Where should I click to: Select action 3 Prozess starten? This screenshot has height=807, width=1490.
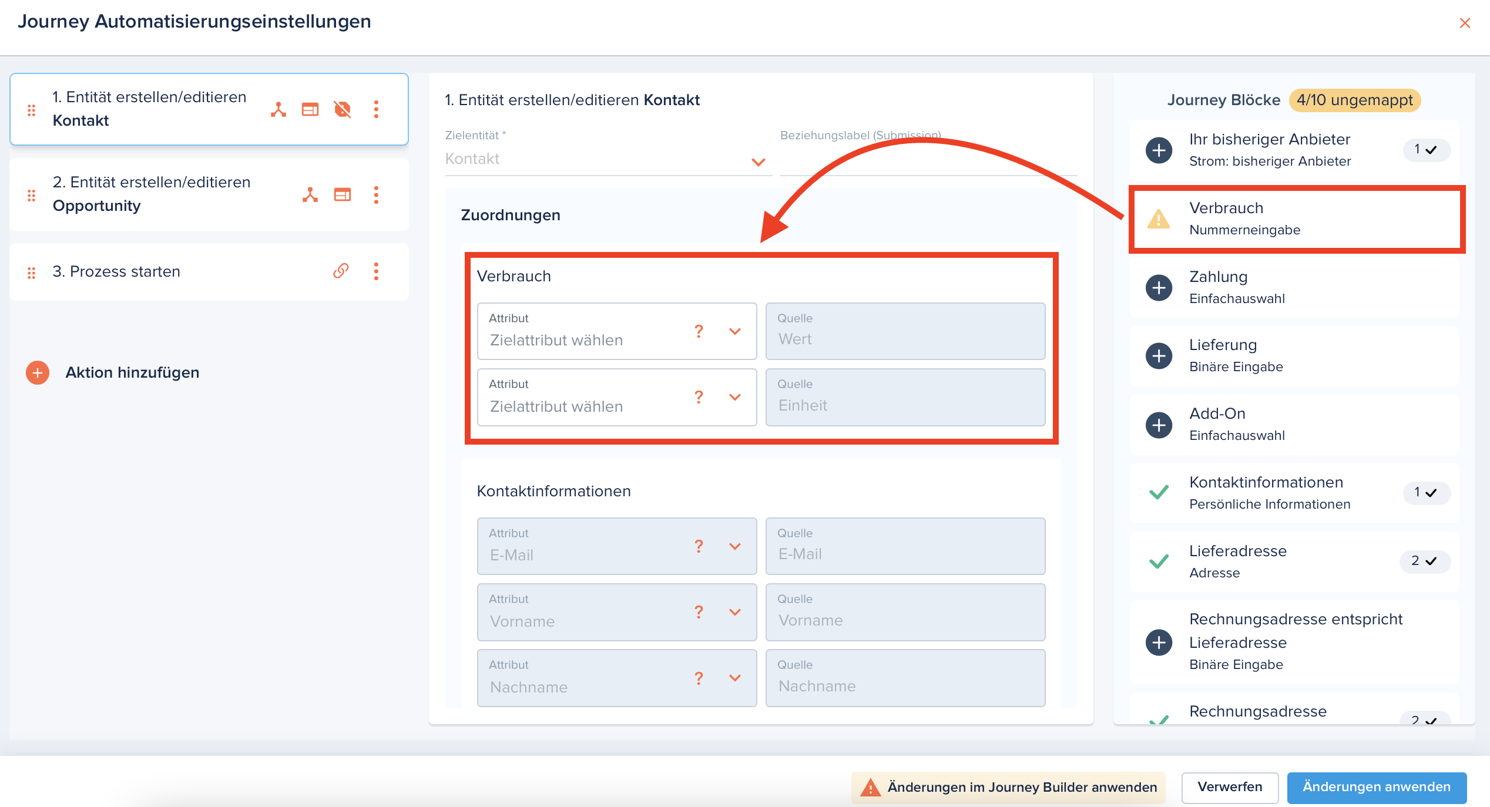(x=209, y=272)
